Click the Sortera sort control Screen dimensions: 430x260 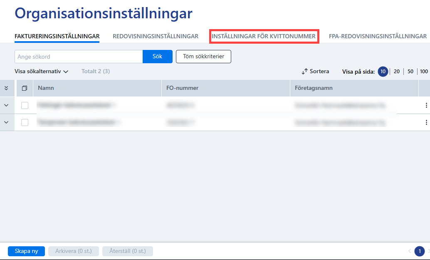pyautogui.click(x=315, y=71)
